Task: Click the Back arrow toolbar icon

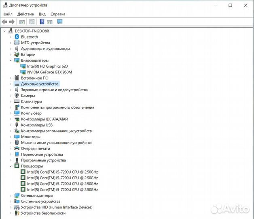Action: tap(4, 21)
